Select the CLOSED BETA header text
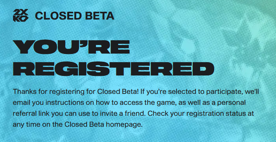Viewport: 276px width, 142px height. point(75,16)
